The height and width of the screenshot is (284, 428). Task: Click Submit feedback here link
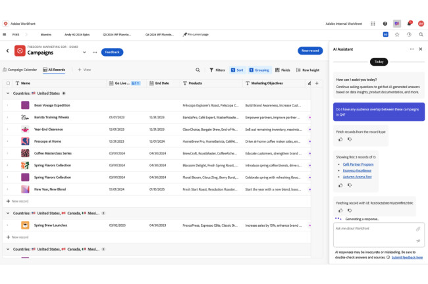pyautogui.click(x=407, y=257)
